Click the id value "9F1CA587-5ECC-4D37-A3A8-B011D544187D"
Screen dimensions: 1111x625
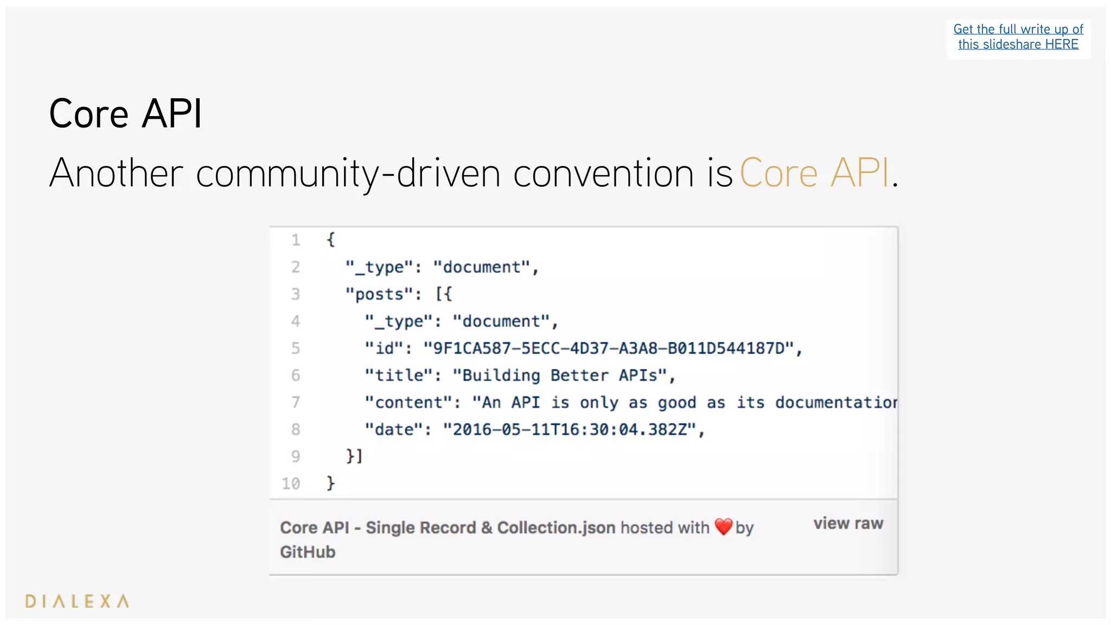[x=609, y=348]
